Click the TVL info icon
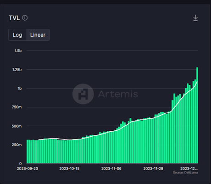 pos(25,18)
